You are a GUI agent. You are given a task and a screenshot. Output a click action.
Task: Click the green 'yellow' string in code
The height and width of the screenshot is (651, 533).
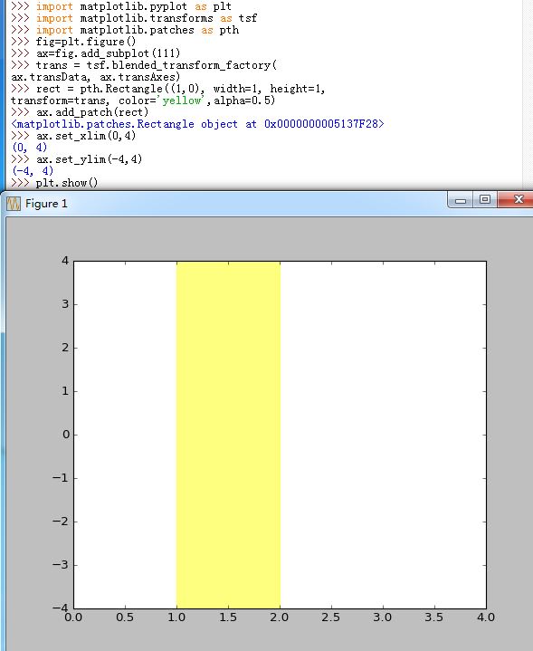click(182, 101)
